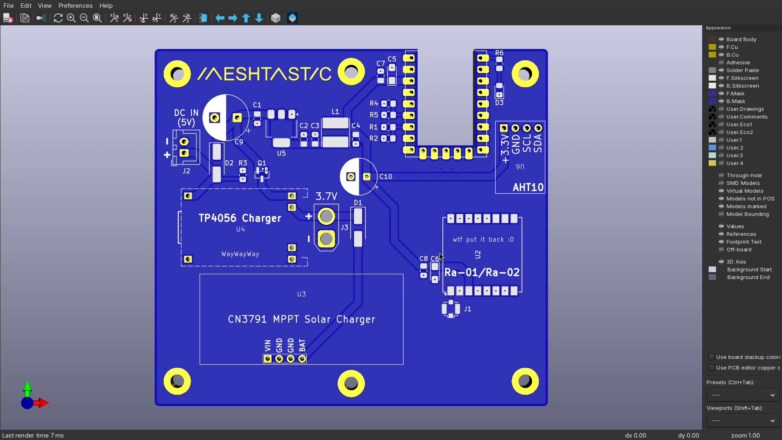This screenshot has height=440, width=782.
Task: Click the reload board refresh icon
Action: 58,18
